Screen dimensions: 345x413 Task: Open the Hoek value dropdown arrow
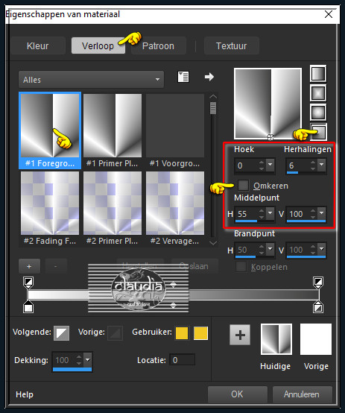[x=270, y=165]
